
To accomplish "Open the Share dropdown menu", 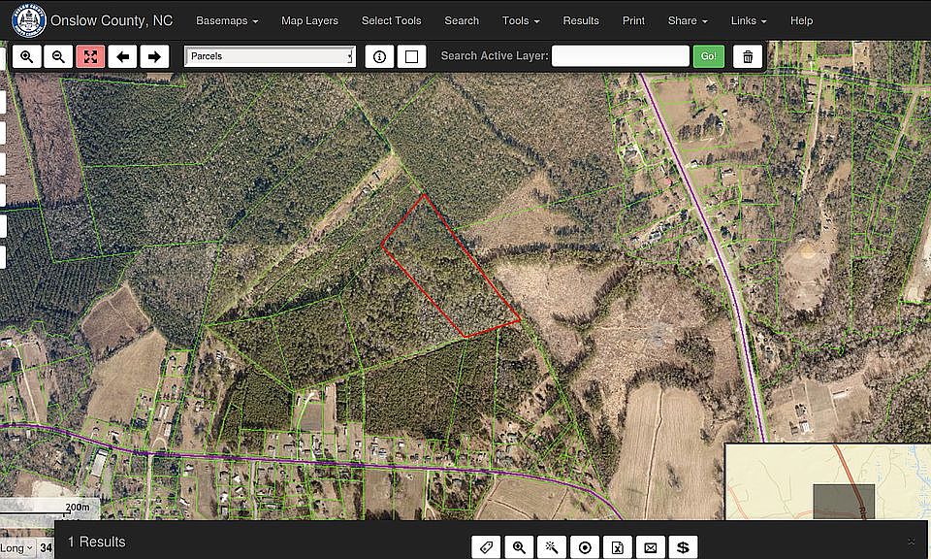I will (688, 20).
